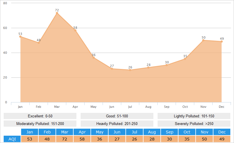Click table cell with AQI value 26
The image size is (234, 143).
134,139
